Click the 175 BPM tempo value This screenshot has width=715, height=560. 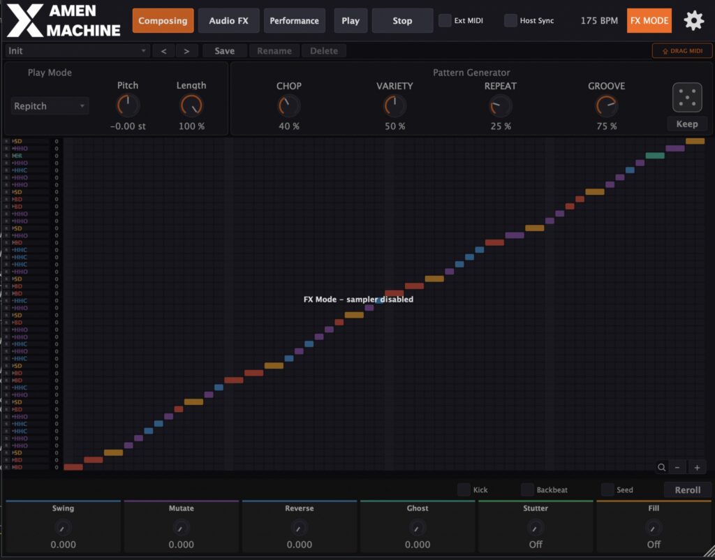[599, 20]
